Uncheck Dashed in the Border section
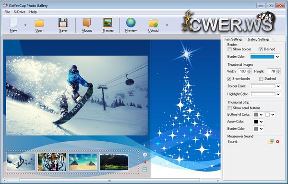 pos(261,49)
